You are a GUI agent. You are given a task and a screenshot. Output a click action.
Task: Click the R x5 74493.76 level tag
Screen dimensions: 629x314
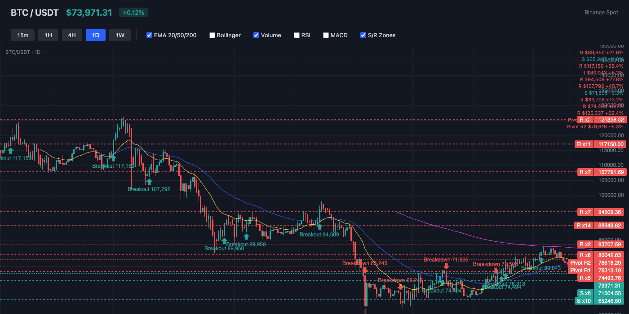tap(601, 278)
